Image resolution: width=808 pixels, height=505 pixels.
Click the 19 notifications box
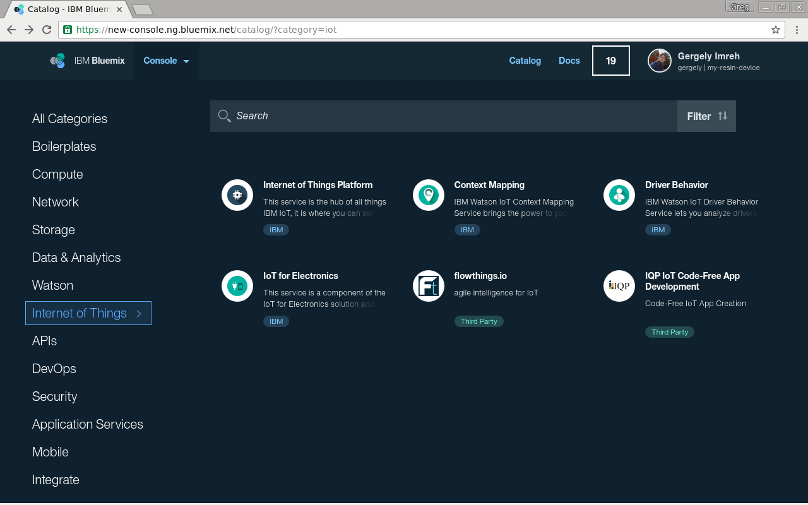pyautogui.click(x=611, y=61)
